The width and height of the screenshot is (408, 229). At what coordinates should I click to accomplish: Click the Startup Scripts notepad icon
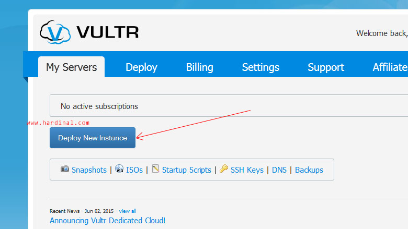155,168
